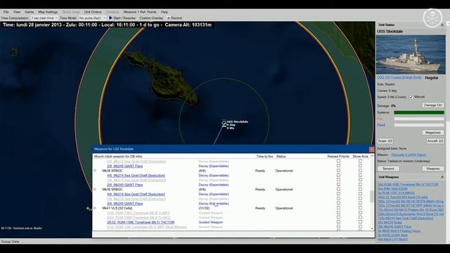Viewport: 450px width, 253px height.
Task: Click the 26/32 RGM-109E Tomahawk Blk IV TACTOM link
Action: 141,222
